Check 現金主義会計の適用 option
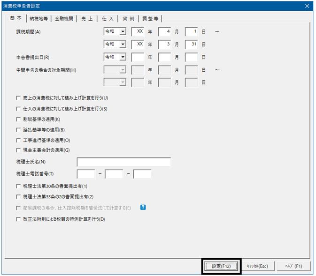Screen dimensions: 316x276 point(18,150)
